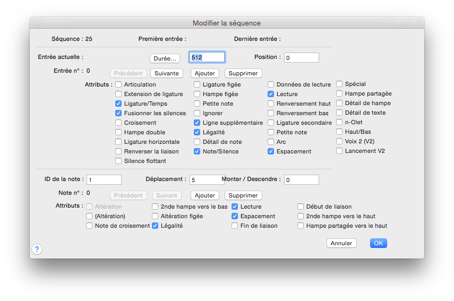The height and width of the screenshot is (301, 454).
Task: Tick Voix 2 (V2) checkbox
Action: (340, 141)
